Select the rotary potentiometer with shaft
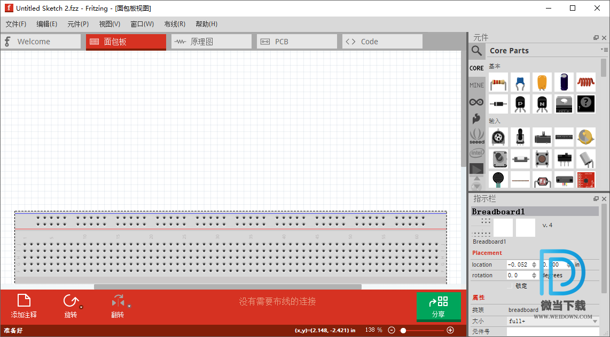Viewport: 610px width, 337px height. coord(520,137)
